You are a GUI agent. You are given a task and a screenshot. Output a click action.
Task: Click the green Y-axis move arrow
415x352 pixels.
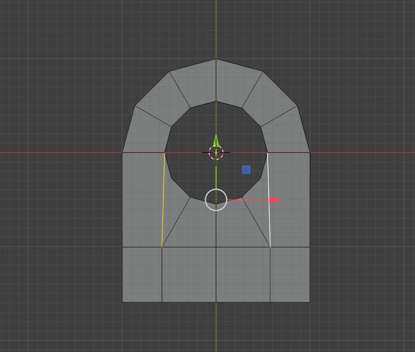pyautogui.click(x=216, y=140)
